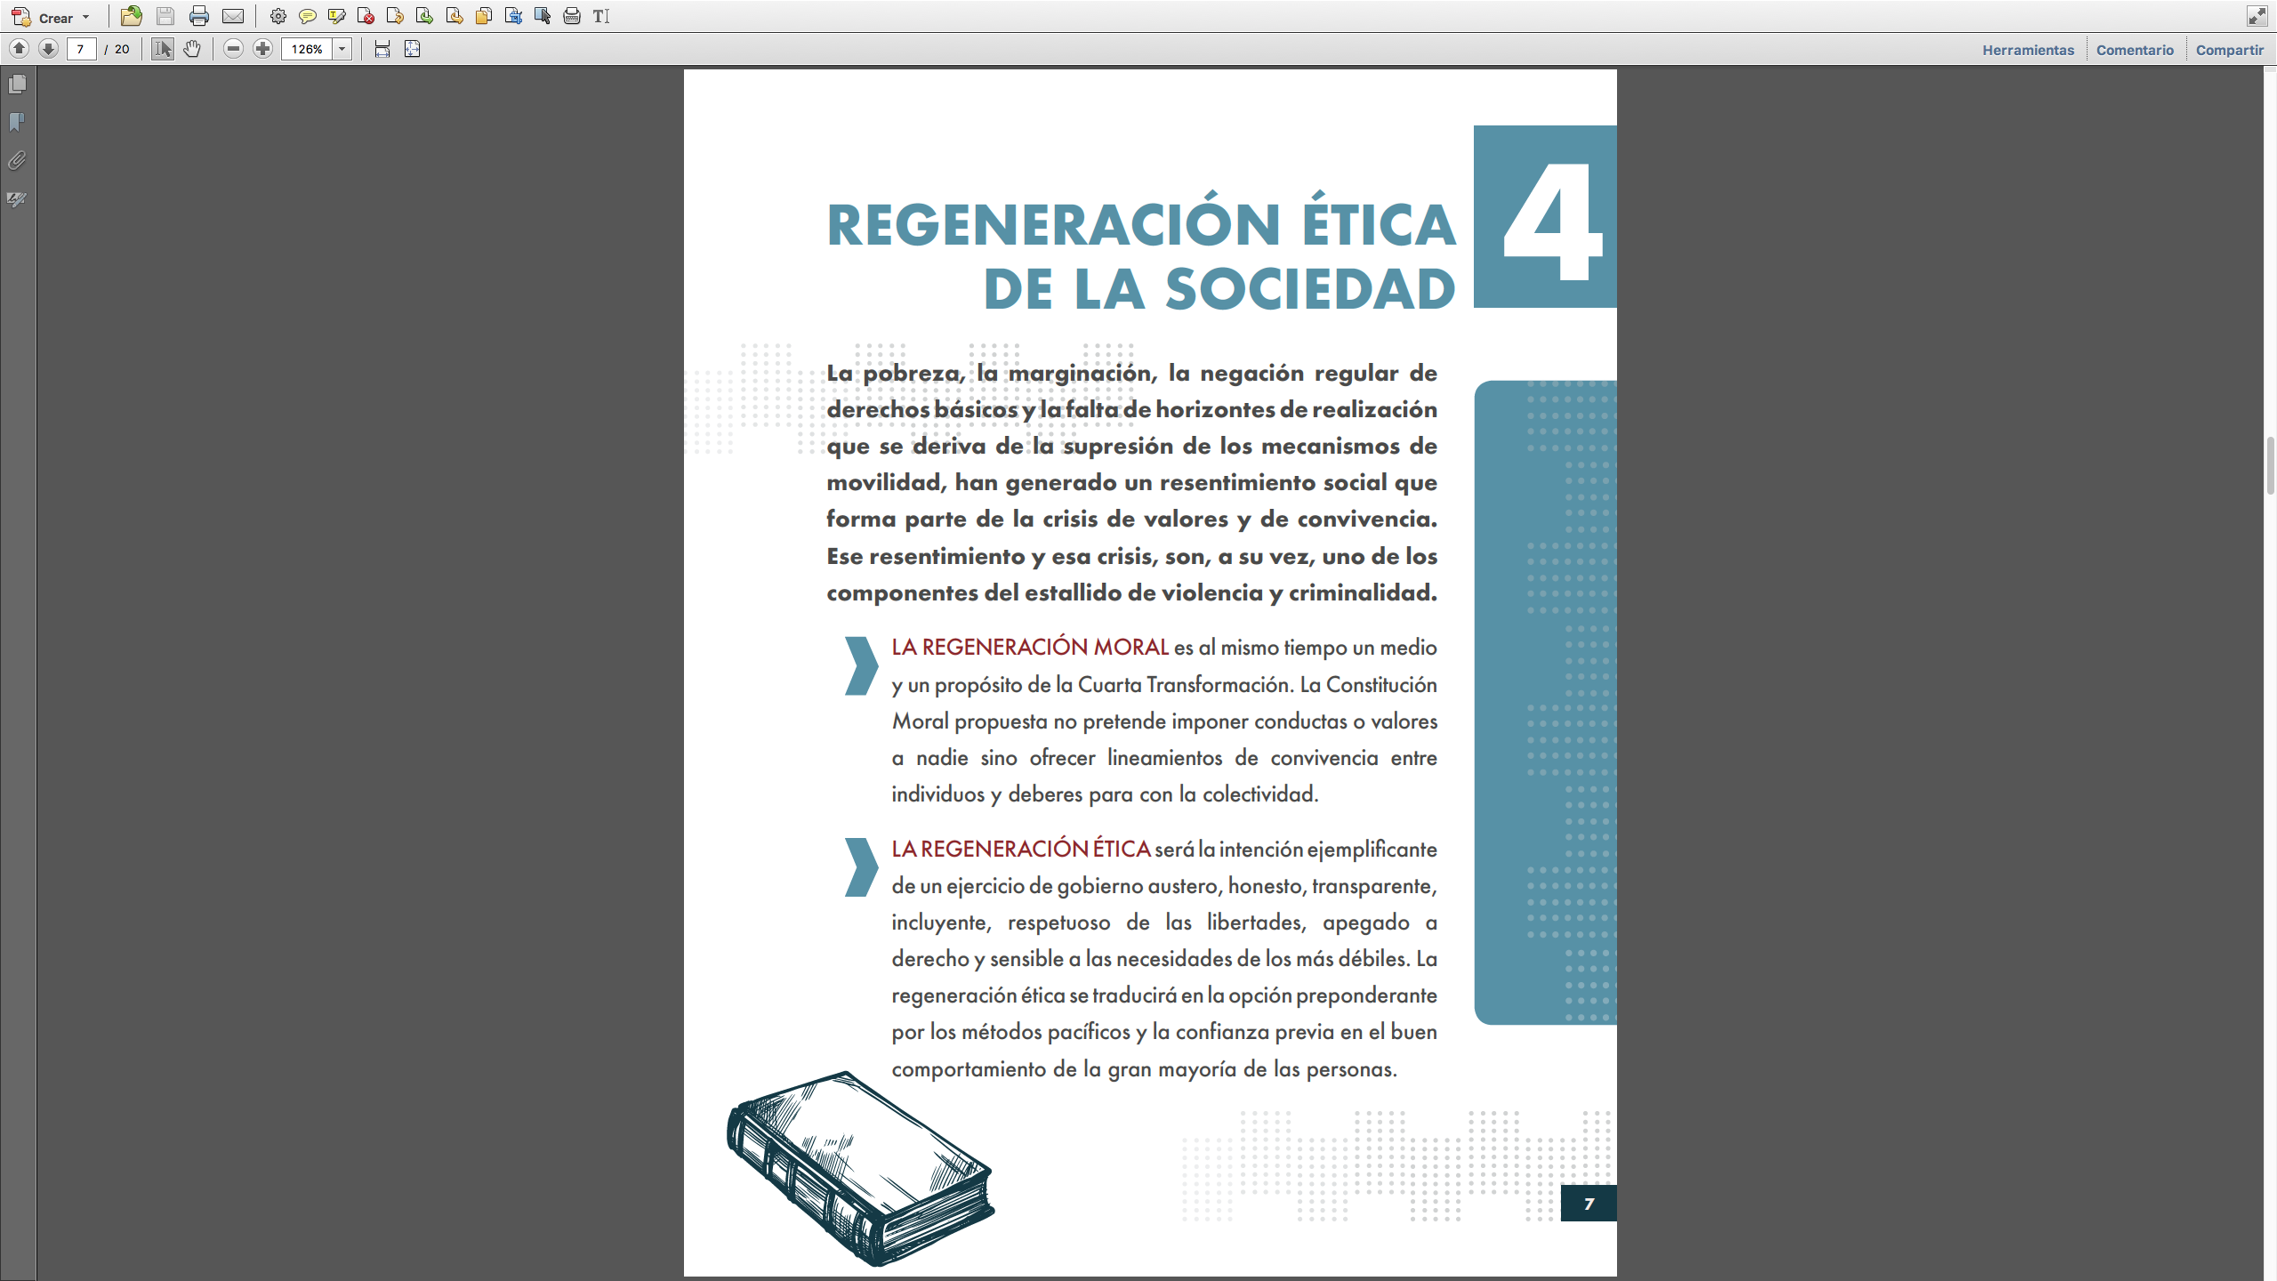This screenshot has width=2277, height=1281.
Task: Go to the previous page arrow
Action: coord(19,49)
